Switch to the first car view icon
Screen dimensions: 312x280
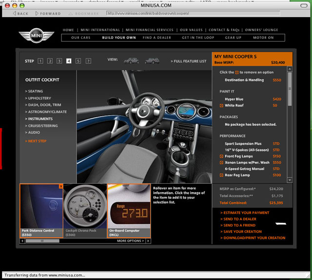[x=131, y=61]
